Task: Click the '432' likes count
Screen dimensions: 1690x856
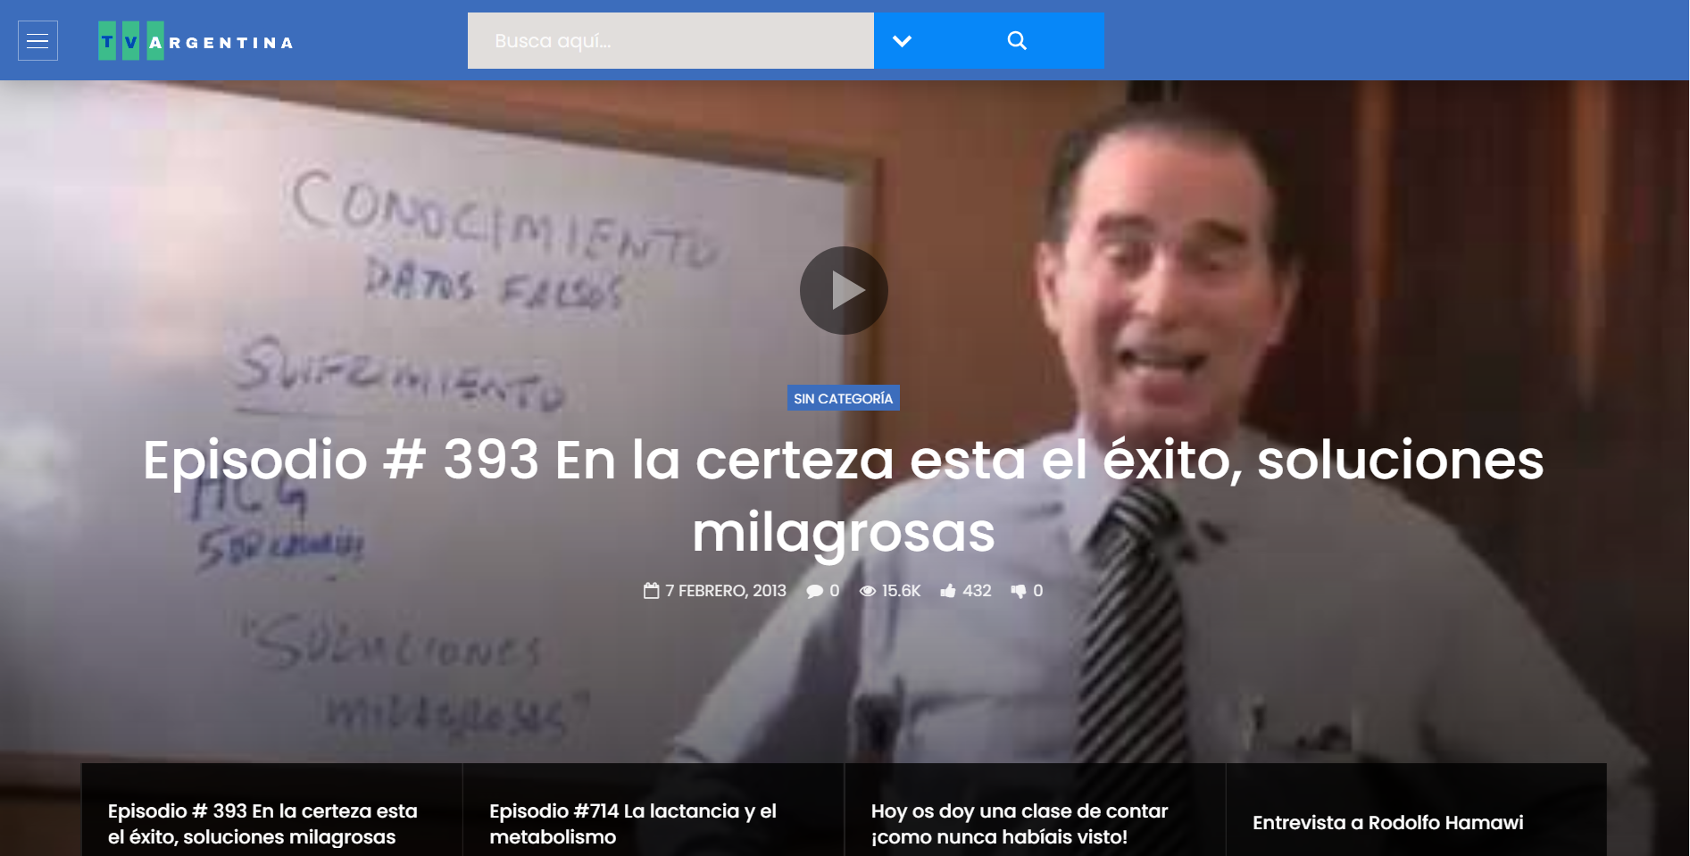Action: [x=977, y=591]
